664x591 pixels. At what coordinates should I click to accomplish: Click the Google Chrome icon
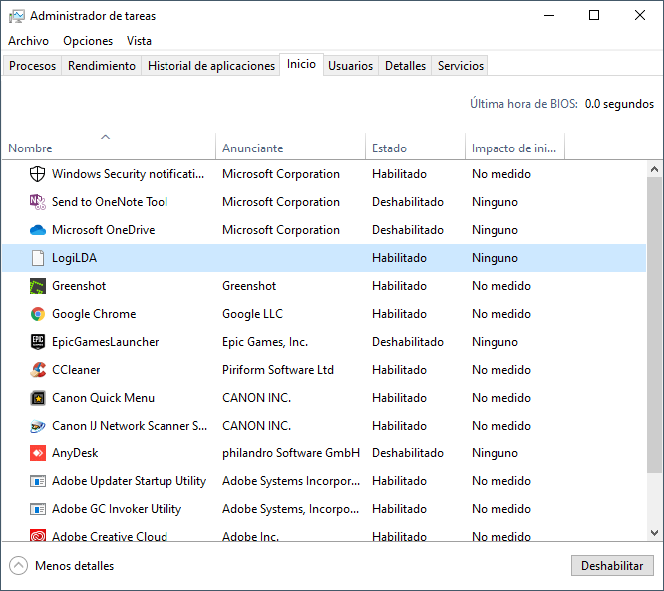37,314
